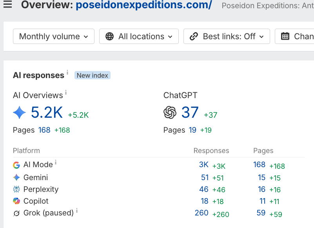Click the Grok logo icon

(16, 213)
